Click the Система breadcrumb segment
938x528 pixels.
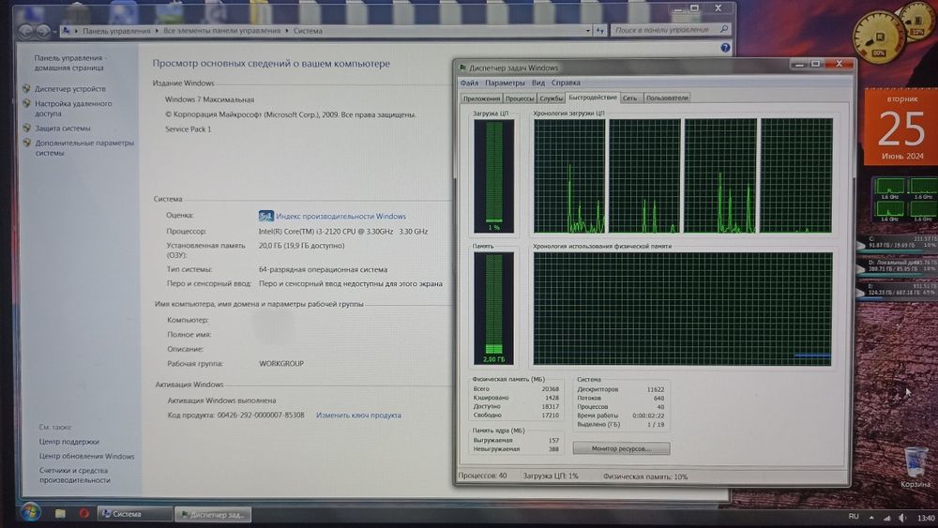tap(308, 31)
